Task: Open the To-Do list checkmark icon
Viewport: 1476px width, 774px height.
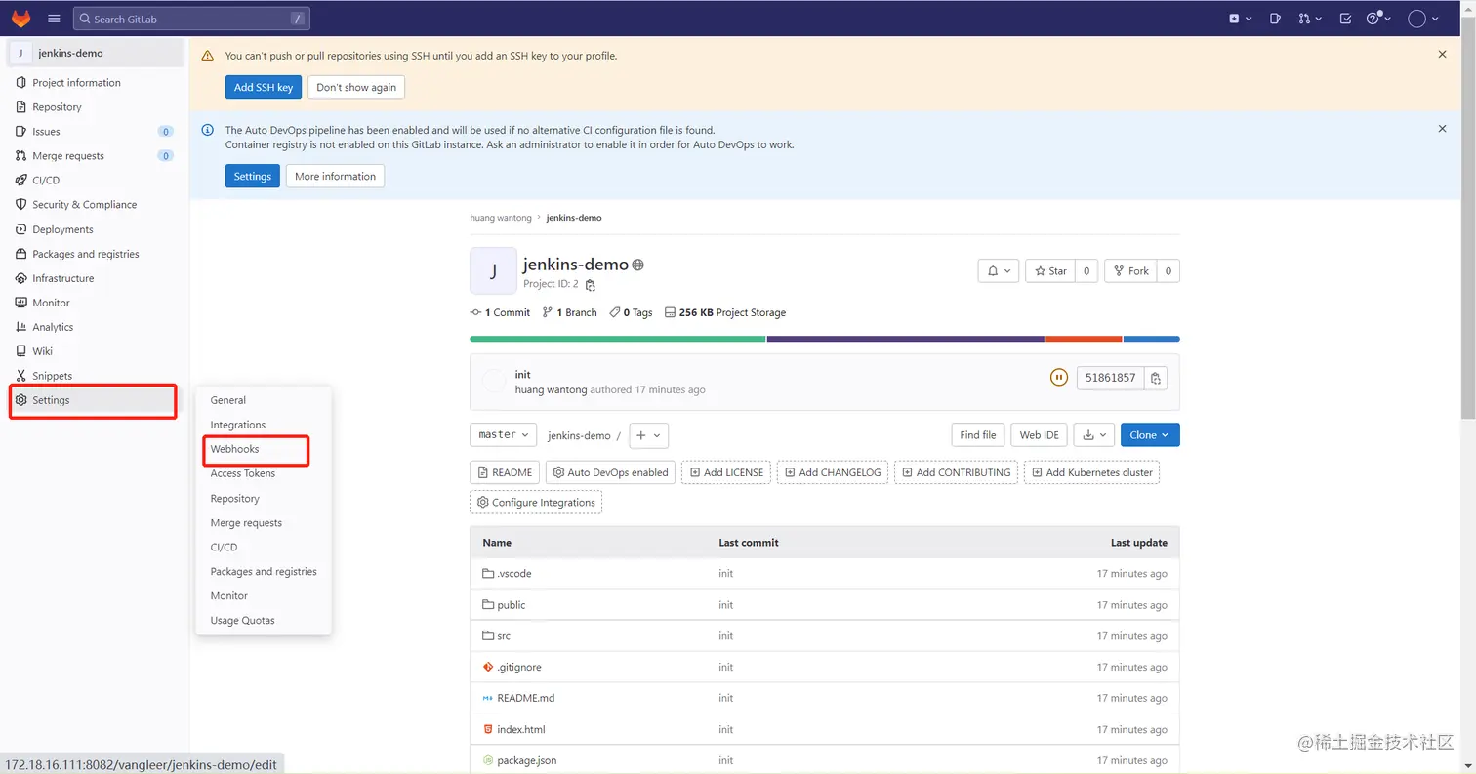Action: tap(1345, 19)
